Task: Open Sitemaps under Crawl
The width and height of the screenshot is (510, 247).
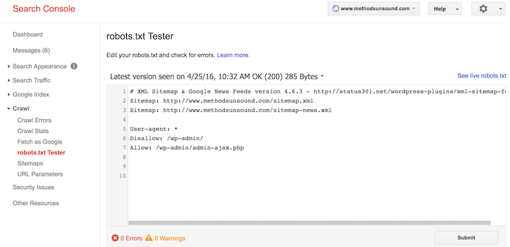Action: tap(30, 163)
